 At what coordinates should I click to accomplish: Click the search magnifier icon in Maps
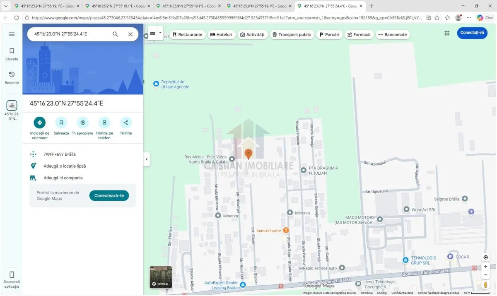(x=116, y=34)
